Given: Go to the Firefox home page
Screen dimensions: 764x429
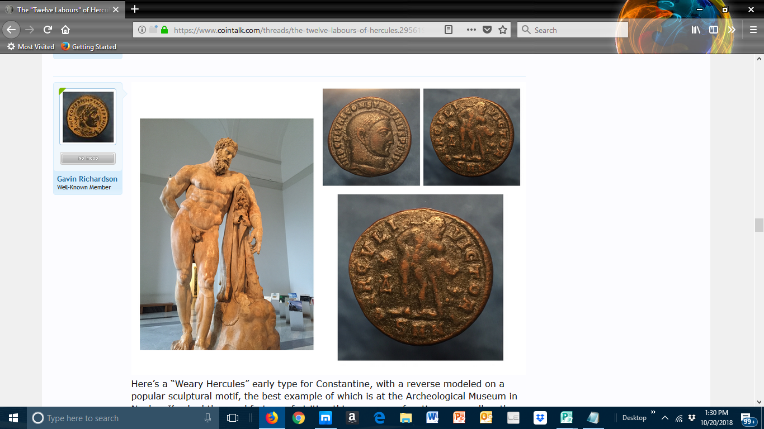Looking at the screenshot, I should click(x=65, y=30).
